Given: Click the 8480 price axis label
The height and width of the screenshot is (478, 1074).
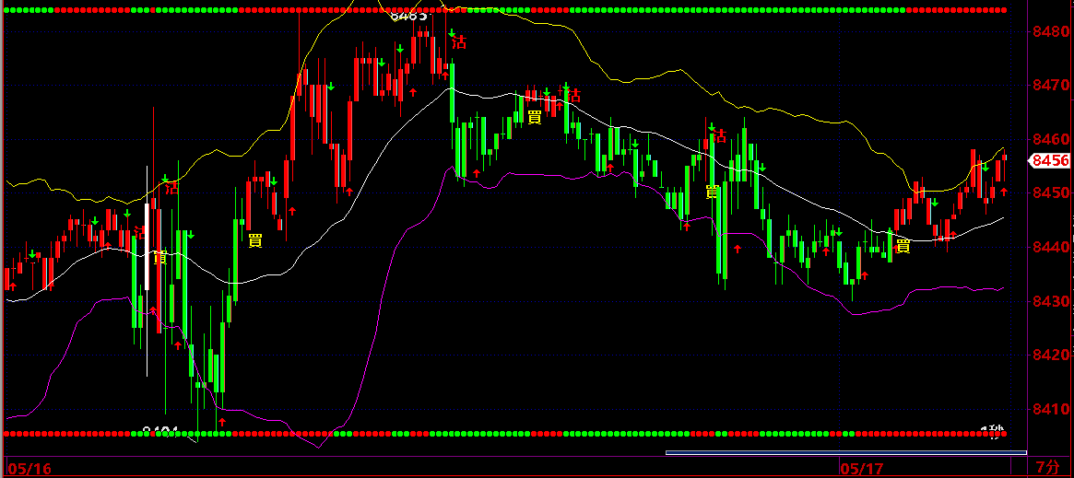Looking at the screenshot, I should 1050,30.
